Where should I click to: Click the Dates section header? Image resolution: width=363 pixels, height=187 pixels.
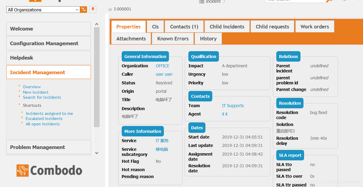pos(197,127)
